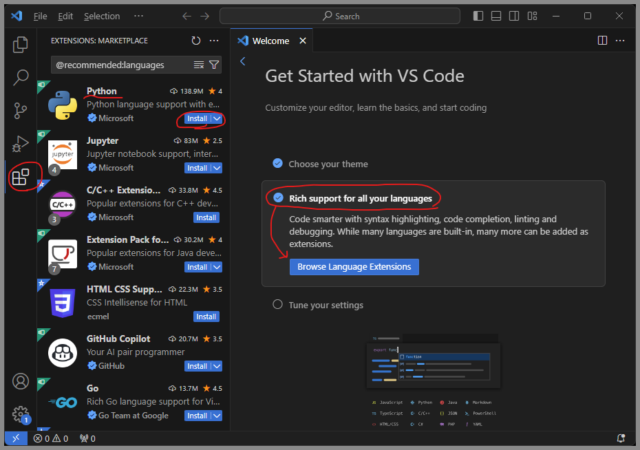This screenshot has height=450, width=640.
Task: Show more menu bar items
Action: point(139,16)
